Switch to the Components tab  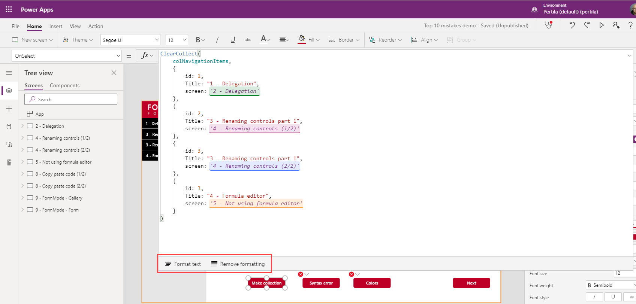pyautogui.click(x=64, y=85)
